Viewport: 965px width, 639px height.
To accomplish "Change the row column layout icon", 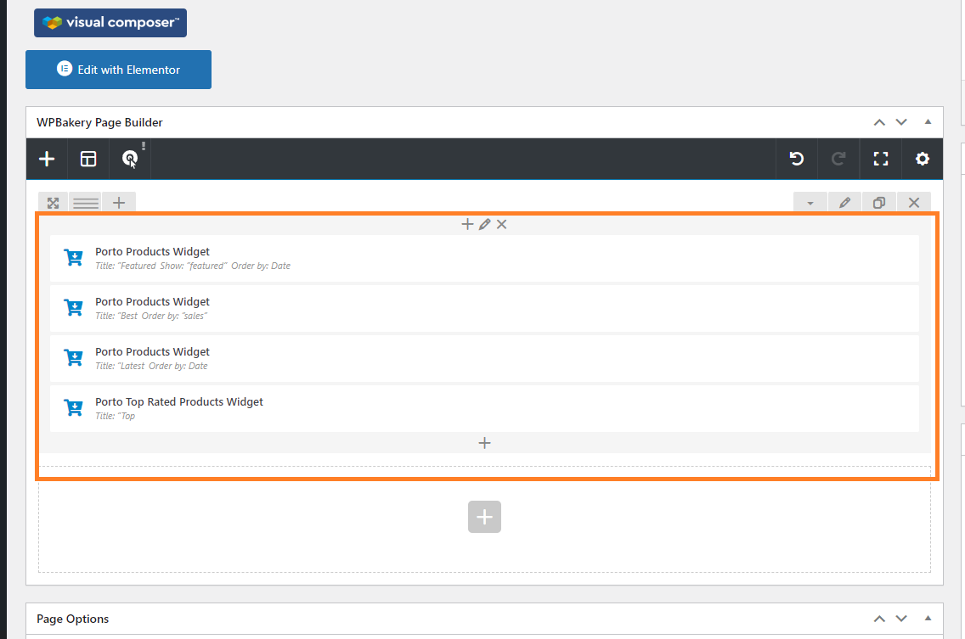I will 86,202.
